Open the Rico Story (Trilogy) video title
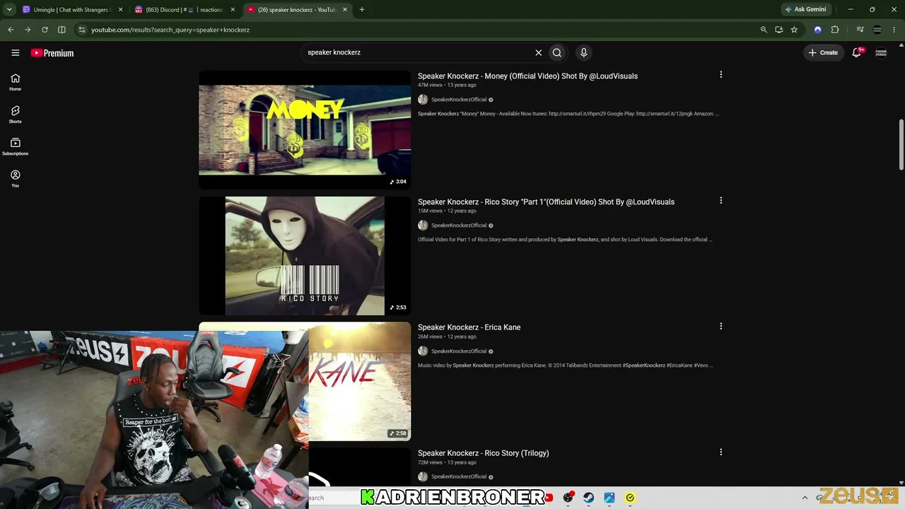The width and height of the screenshot is (905, 509). 483,453
